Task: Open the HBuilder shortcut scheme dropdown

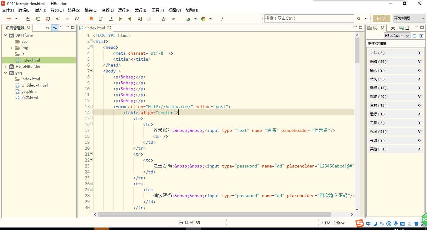Action: 397,36
